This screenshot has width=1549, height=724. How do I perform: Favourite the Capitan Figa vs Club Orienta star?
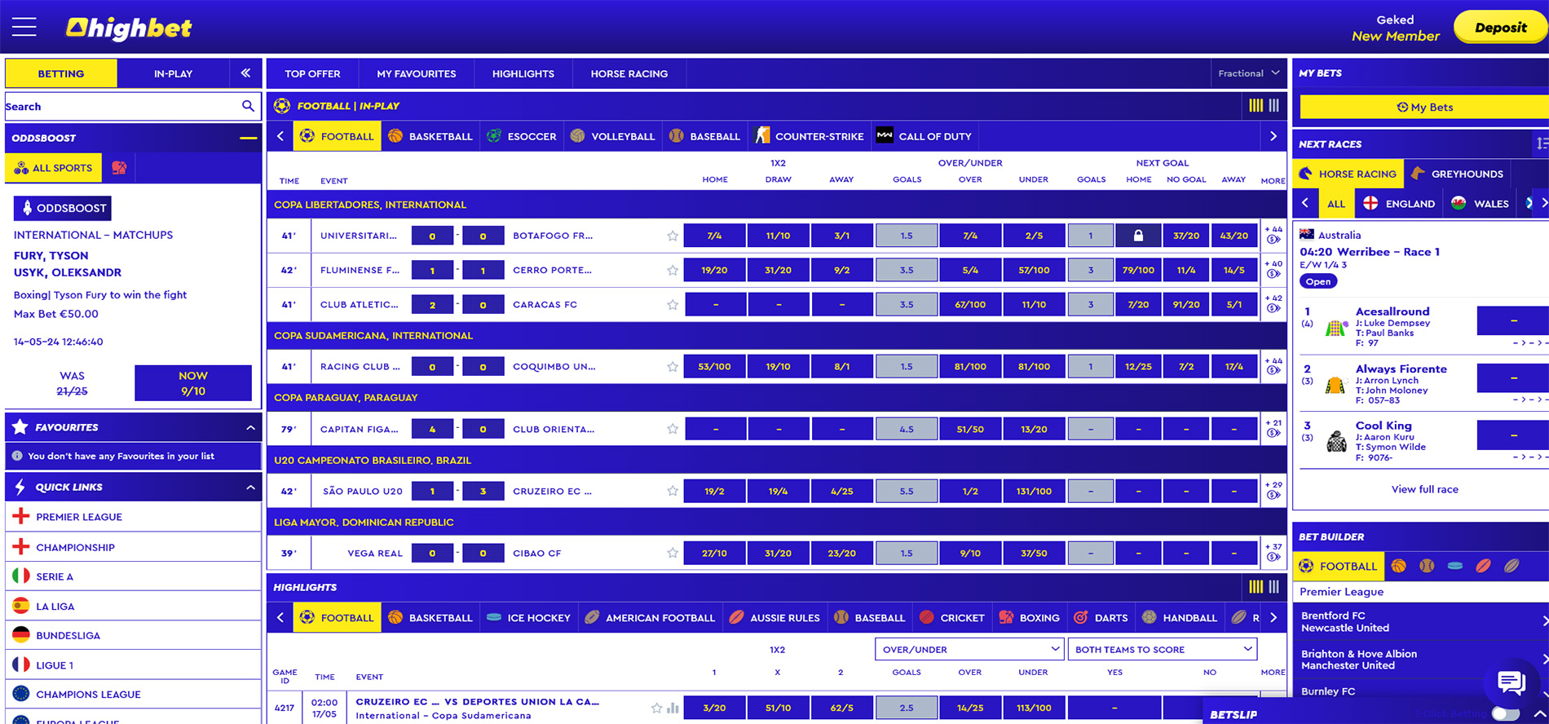(673, 429)
